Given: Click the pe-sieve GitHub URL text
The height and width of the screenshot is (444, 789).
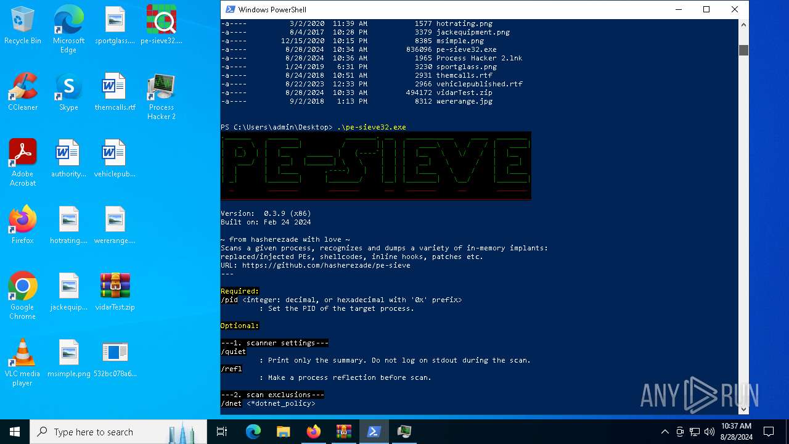Looking at the screenshot, I should (326, 265).
